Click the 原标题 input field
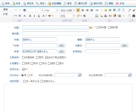Screen dimensions: 136x112 (55, 34)
